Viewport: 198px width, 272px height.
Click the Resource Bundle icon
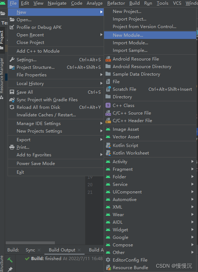[108, 267]
